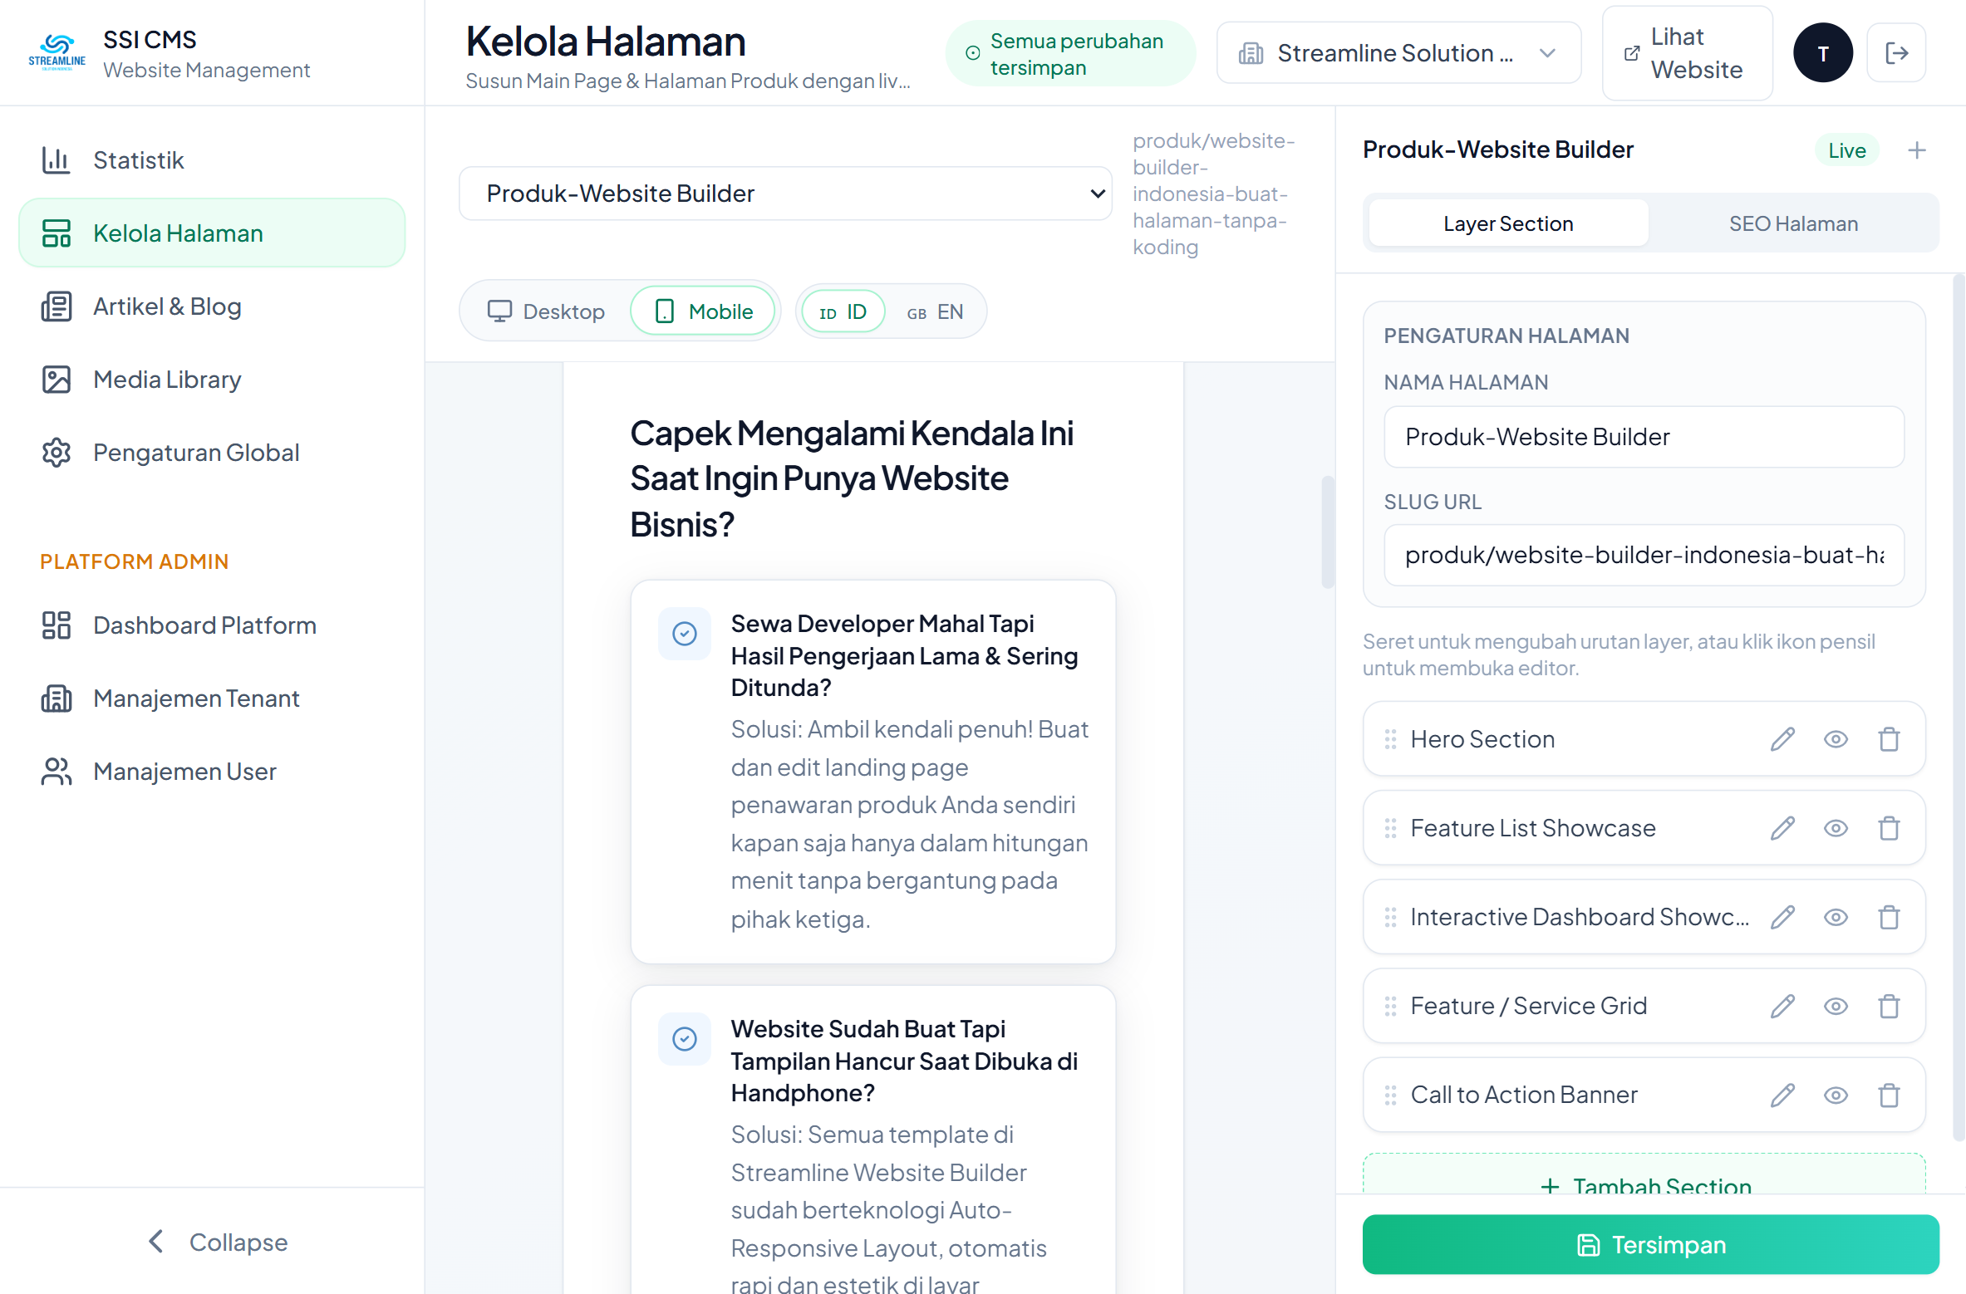
Task: Open Dashboard Platform
Action: point(212,625)
